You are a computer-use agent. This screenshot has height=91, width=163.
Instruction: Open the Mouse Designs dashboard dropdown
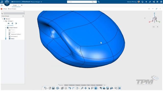[x=41, y=2]
